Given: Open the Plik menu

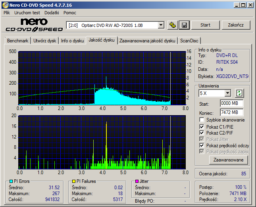Looking at the screenshot, I should point(7,13).
